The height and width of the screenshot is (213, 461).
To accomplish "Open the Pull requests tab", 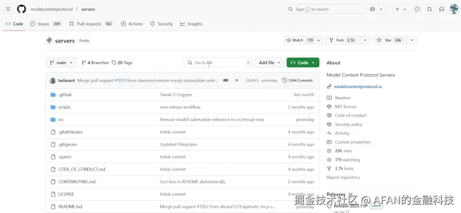I will coord(91,24).
